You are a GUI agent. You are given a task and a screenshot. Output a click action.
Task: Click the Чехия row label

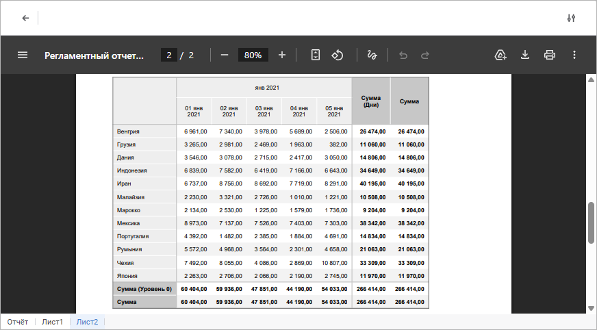coord(125,263)
